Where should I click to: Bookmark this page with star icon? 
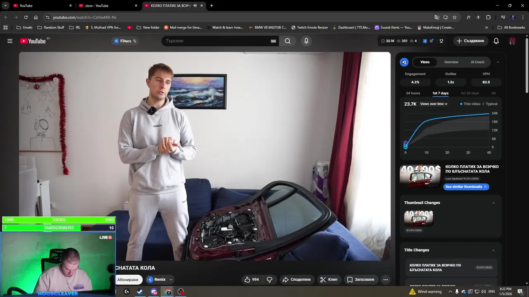click(455, 17)
